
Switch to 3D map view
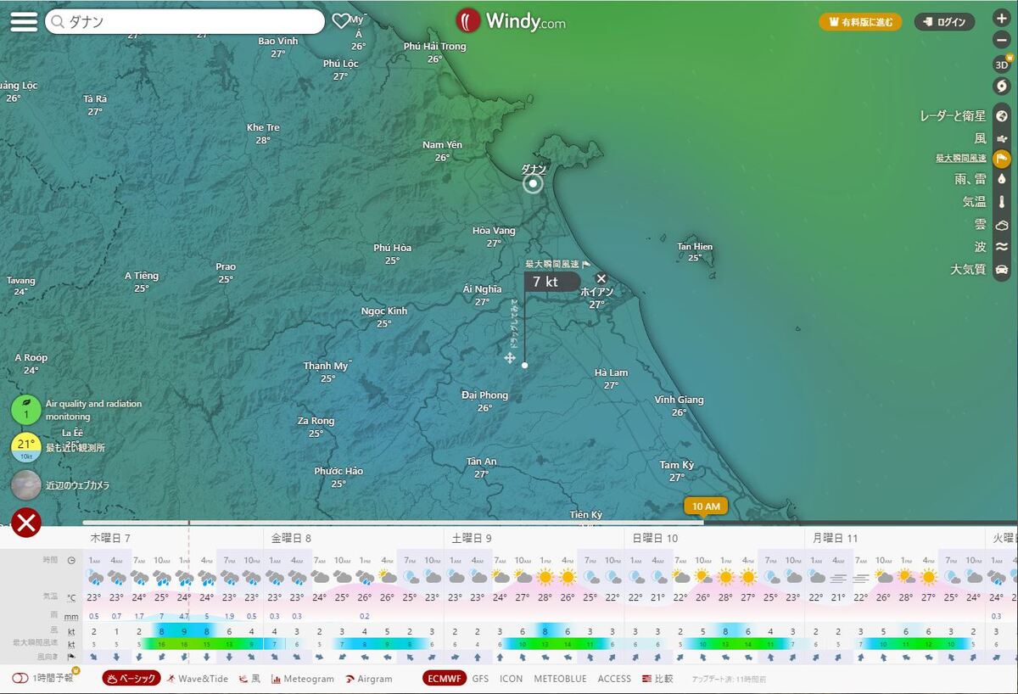[x=1001, y=64]
